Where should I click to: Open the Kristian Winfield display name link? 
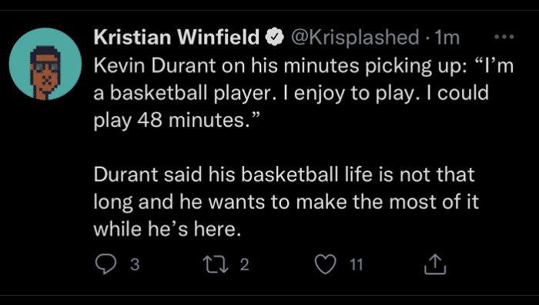click(176, 37)
